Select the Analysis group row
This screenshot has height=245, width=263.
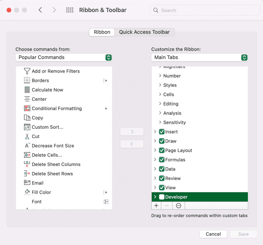coord(200,113)
